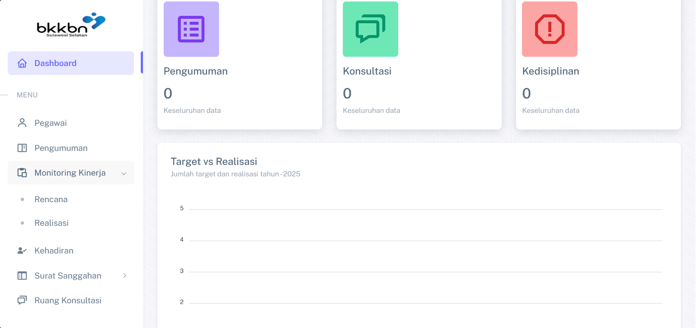Click the Surat Sanggahan layout icon
This screenshot has height=328, width=696.
click(22, 276)
